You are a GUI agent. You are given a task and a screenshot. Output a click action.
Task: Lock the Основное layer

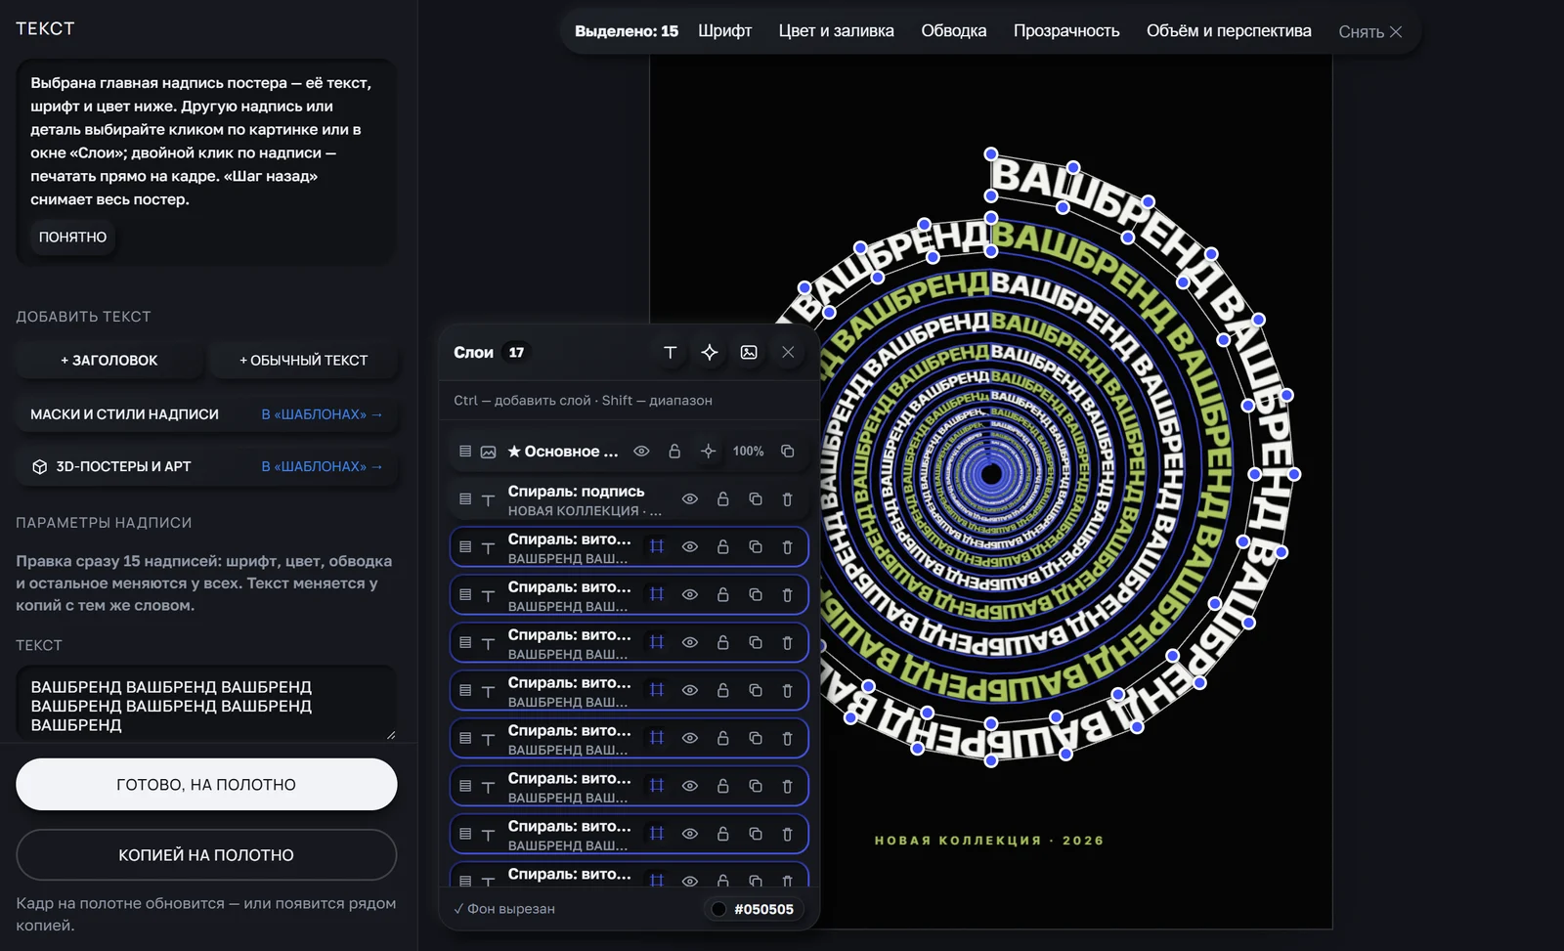pos(674,452)
